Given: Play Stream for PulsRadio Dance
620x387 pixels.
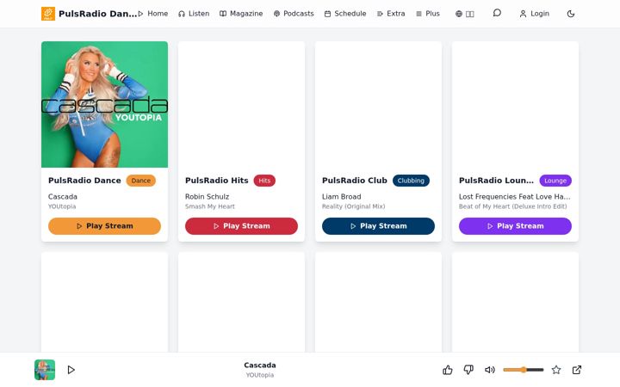Looking at the screenshot, I should [x=104, y=226].
